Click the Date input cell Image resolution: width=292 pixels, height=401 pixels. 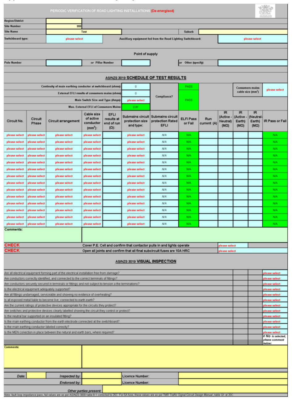tap(36, 376)
